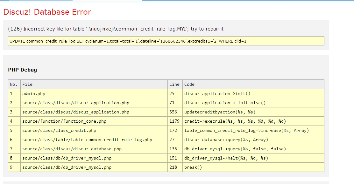Click the break() code cell
Image resolution: width=354 pixels, height=184 pixels.
193,167
